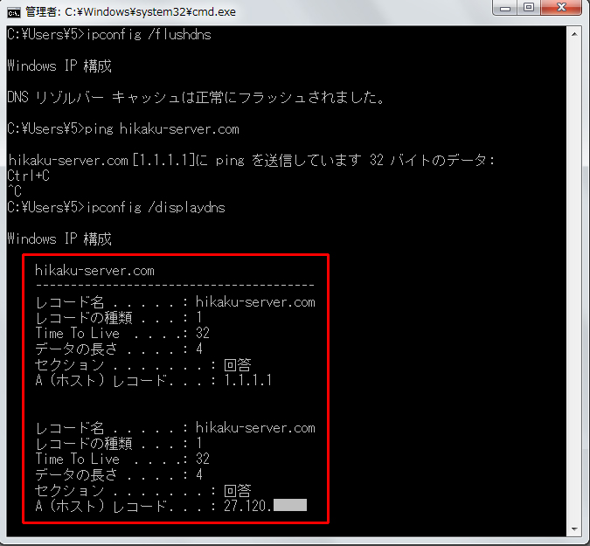Screen dimensions: 590x546
Task: Click the DNS リゾルバー キャッシュ flush message
Action: pos(196,97)
